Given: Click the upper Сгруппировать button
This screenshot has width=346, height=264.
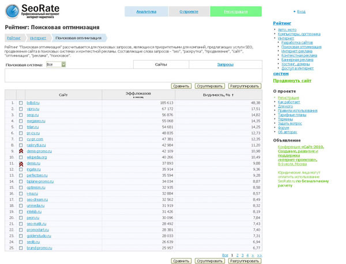Looking at the screenshot, I should pyautogui.click(x=210, y=86).
